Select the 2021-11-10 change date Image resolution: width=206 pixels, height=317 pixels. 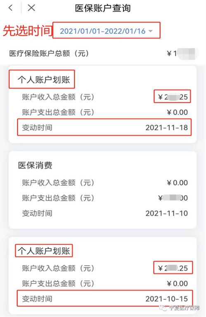pyautogui.click(x=167, y=213)
